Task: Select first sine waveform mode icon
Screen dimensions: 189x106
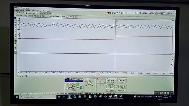Action: point(110,87)
